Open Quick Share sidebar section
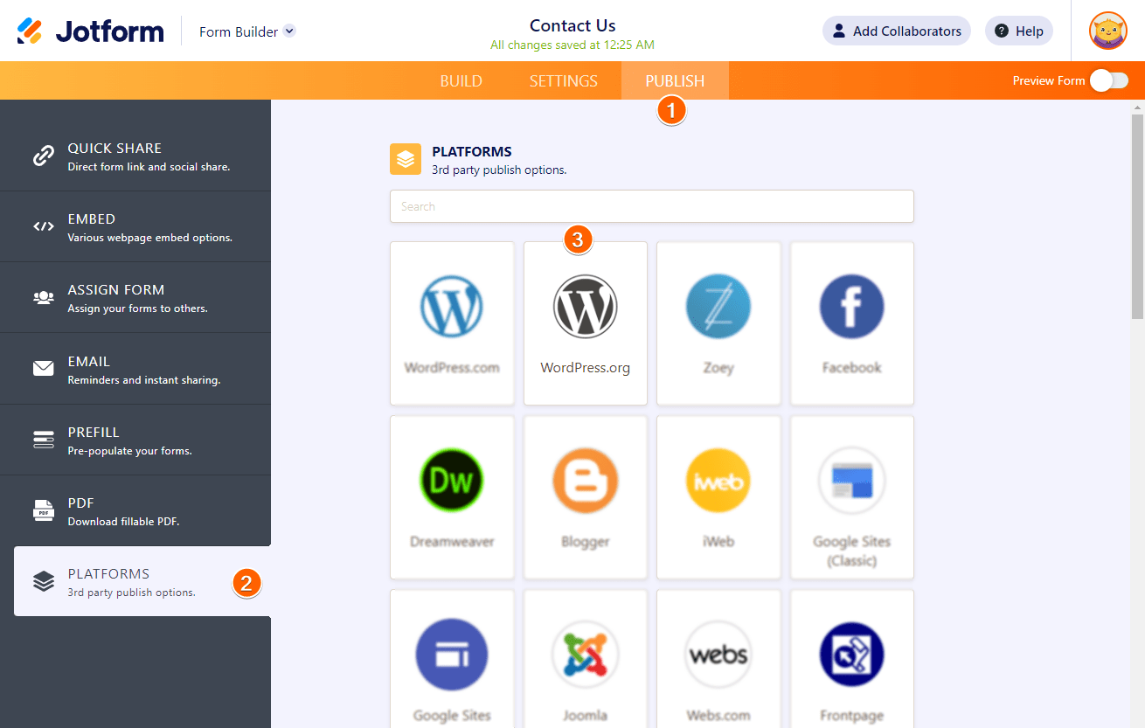This screenshot has height=728, width=1145. tap(135, 156)
